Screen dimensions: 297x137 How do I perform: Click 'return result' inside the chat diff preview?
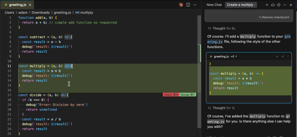(x=225, y=88)
